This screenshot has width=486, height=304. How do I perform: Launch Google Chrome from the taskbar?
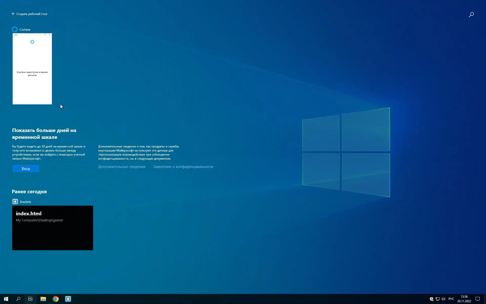pos(56,299)
